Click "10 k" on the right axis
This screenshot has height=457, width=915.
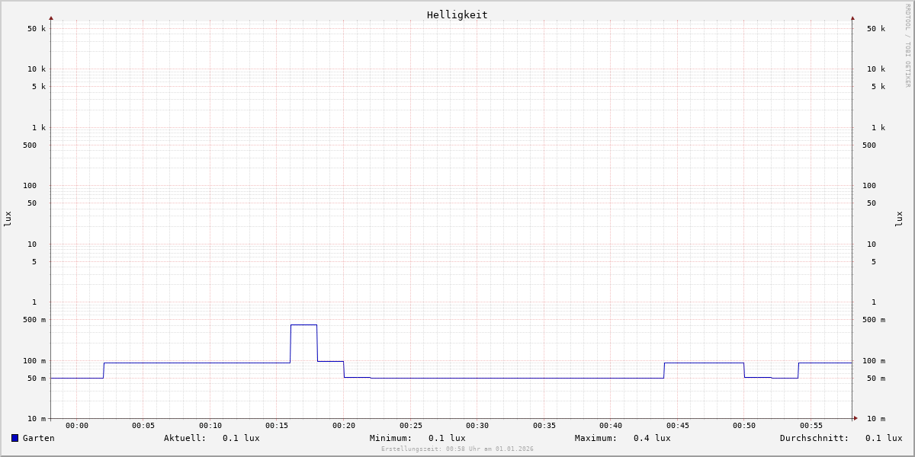(x=876, y=69)
